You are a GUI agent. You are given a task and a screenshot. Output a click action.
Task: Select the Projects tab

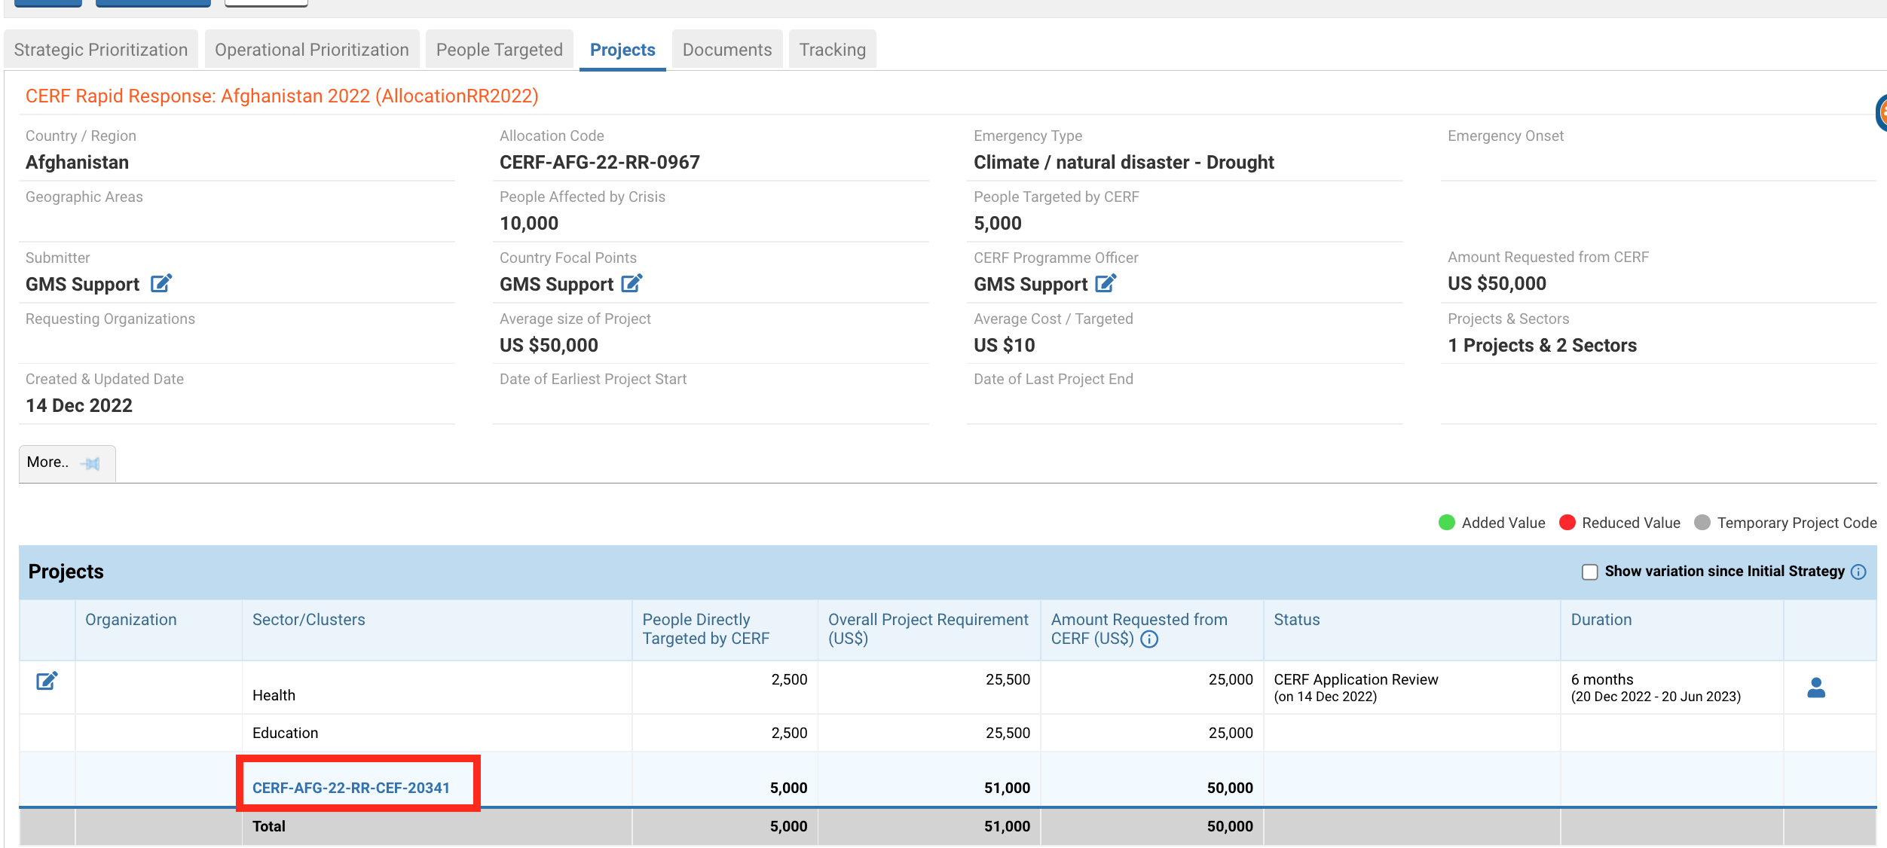[622, 50]
